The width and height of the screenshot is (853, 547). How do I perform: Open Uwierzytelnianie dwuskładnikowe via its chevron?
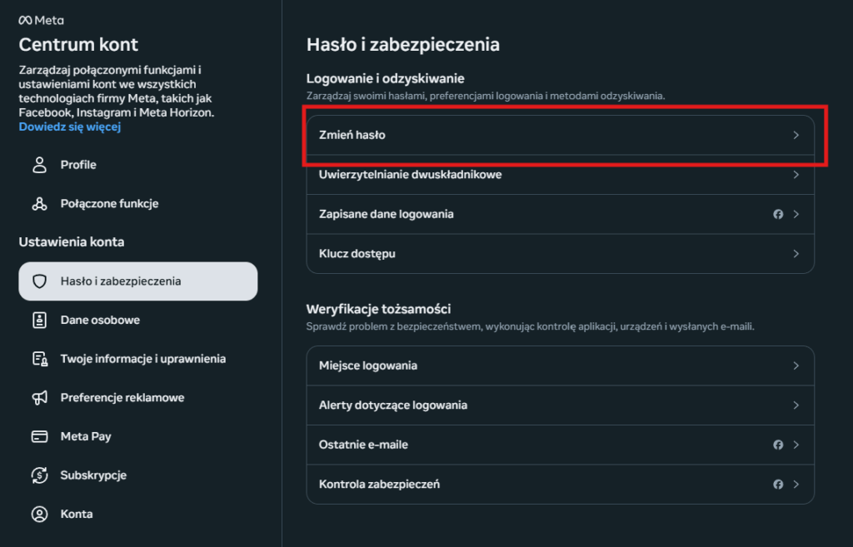[x=796, y=175]
